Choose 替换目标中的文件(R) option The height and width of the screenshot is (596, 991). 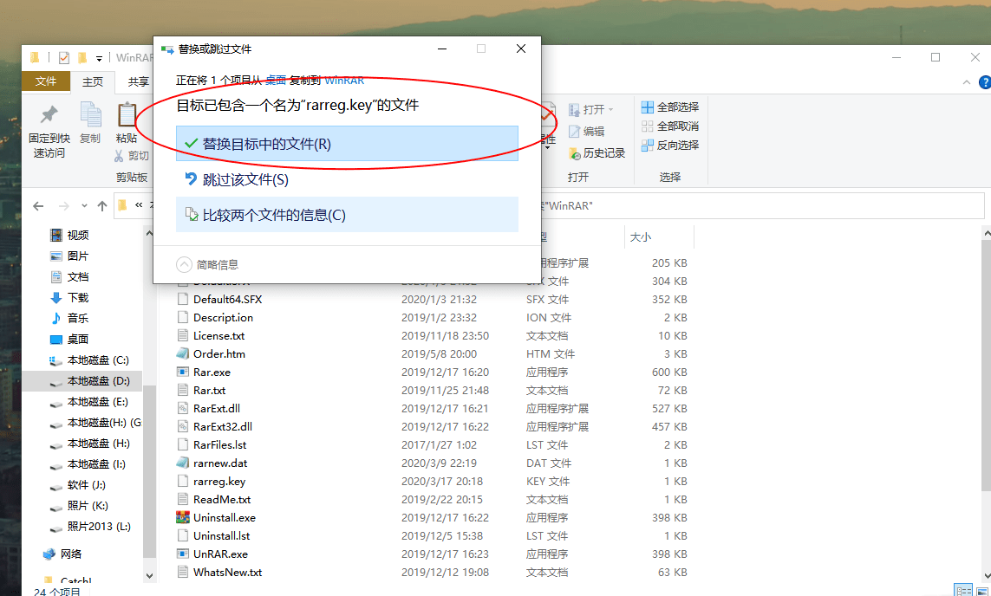(x=347, y=143)
